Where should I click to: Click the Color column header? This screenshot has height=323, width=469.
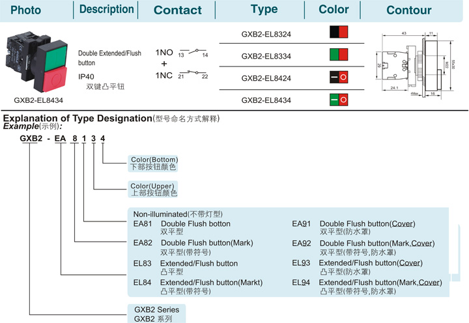point(334,9)
